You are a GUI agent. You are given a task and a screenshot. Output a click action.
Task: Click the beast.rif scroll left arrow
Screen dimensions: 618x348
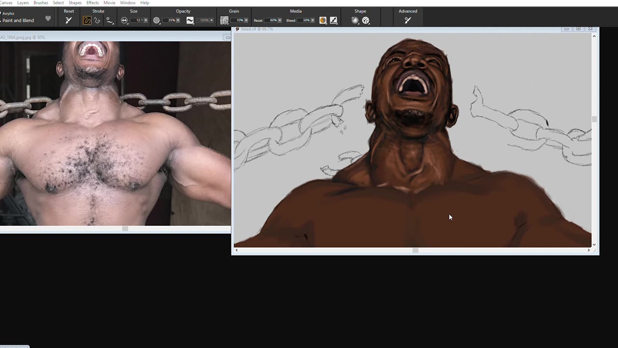click(x=237, y=250)
